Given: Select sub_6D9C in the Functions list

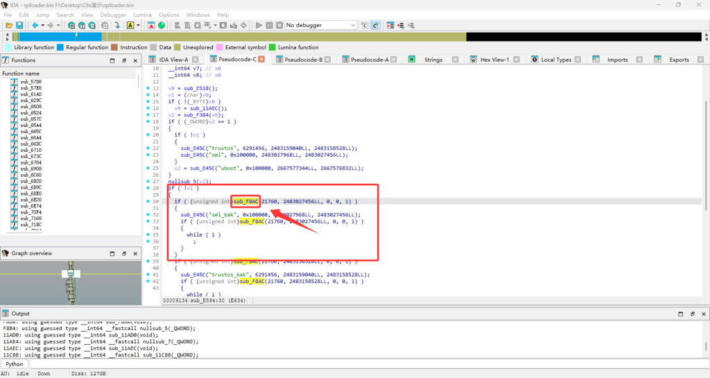Looking at the screenshot, I should 31,187.
